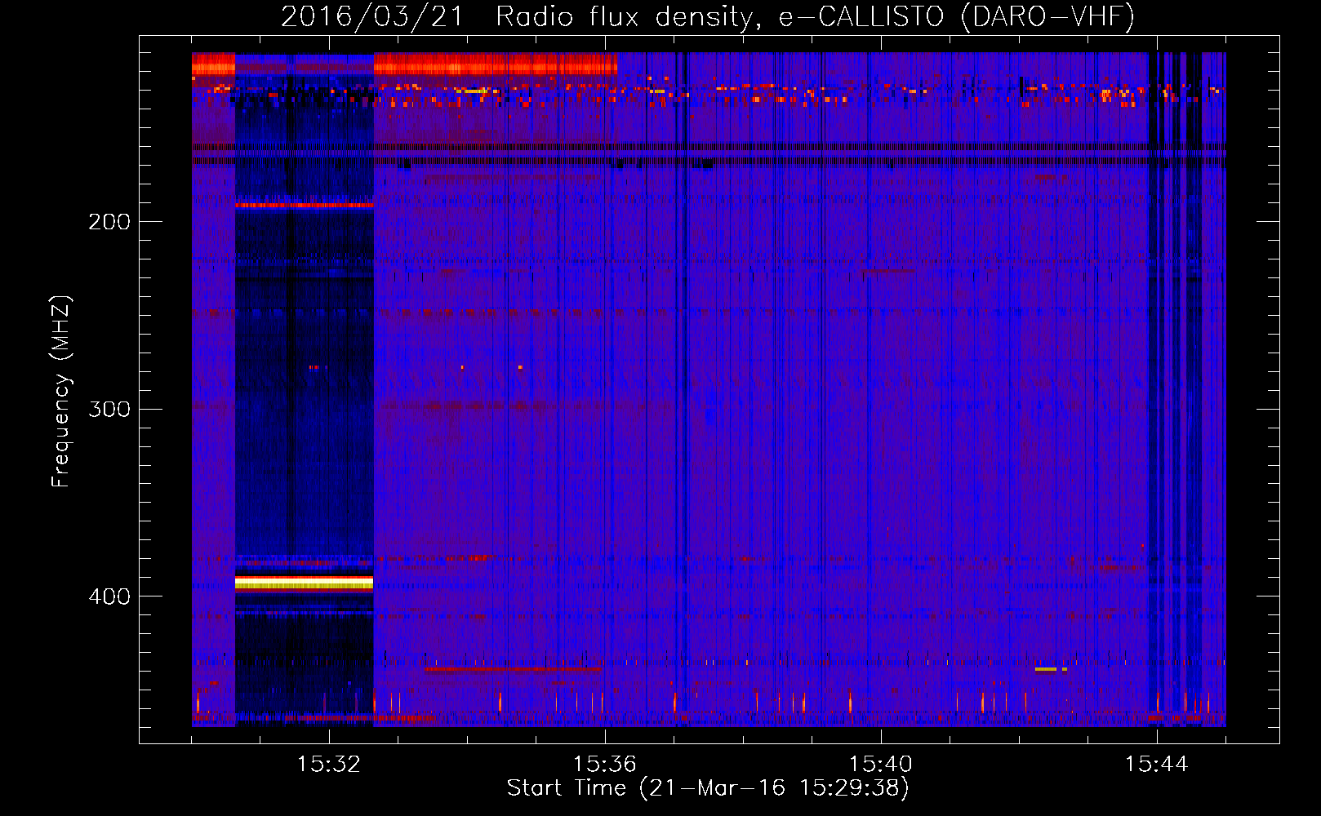The width and height of the screenshot is (1321, 816).
Task: Click the 'Frequency (MHZ)' y-axis label
Action: (x=61, y=392)
